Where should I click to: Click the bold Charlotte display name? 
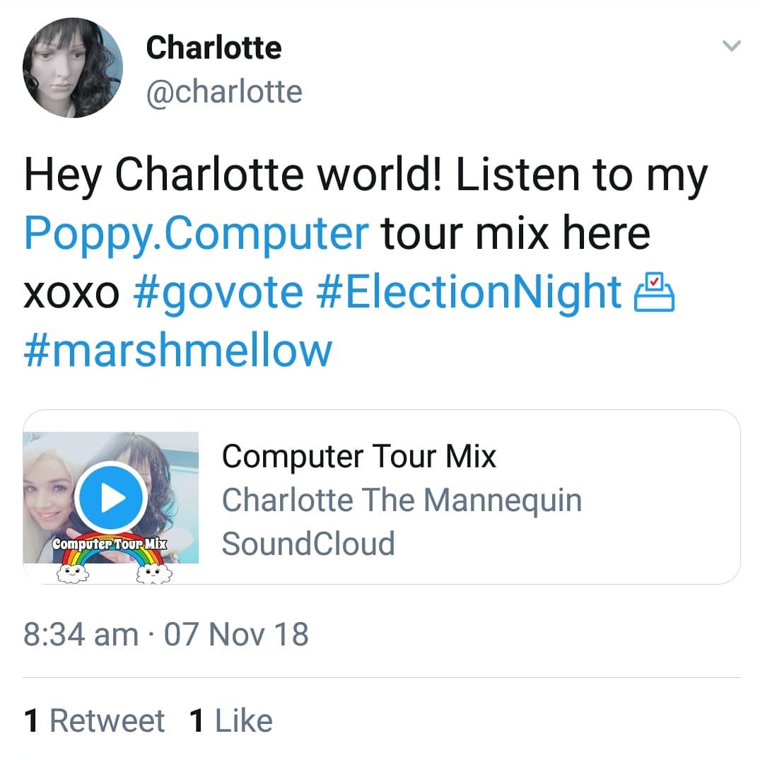point(214,47)
